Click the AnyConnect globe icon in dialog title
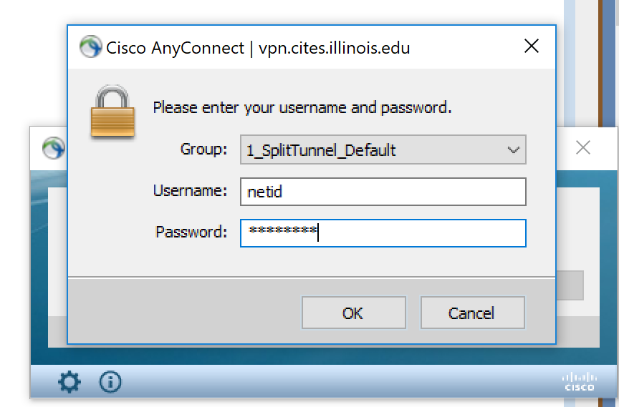The height and width of the screenshot is (407, 619). (90, 46)
